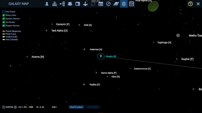Screen dimensions: 202x113
Task: Uncheck the Region Names option
Action: (3, 25)
